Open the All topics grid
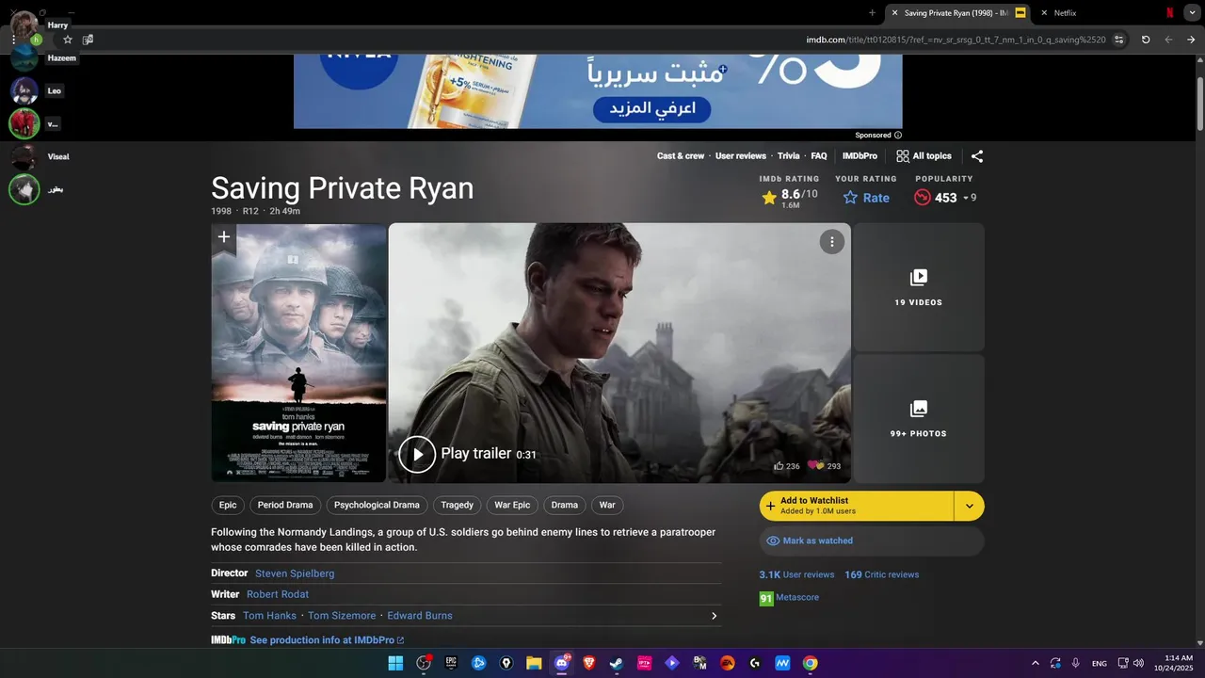 tap(924, 156)
